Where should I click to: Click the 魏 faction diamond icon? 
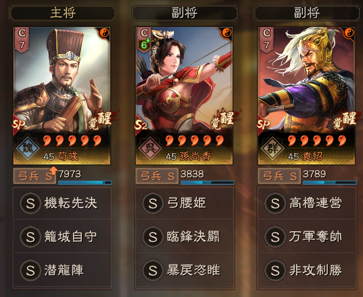(28, 147)
